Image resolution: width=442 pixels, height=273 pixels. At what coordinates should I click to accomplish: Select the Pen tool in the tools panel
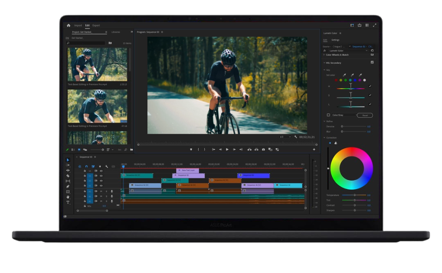click(x=68, y=186)
